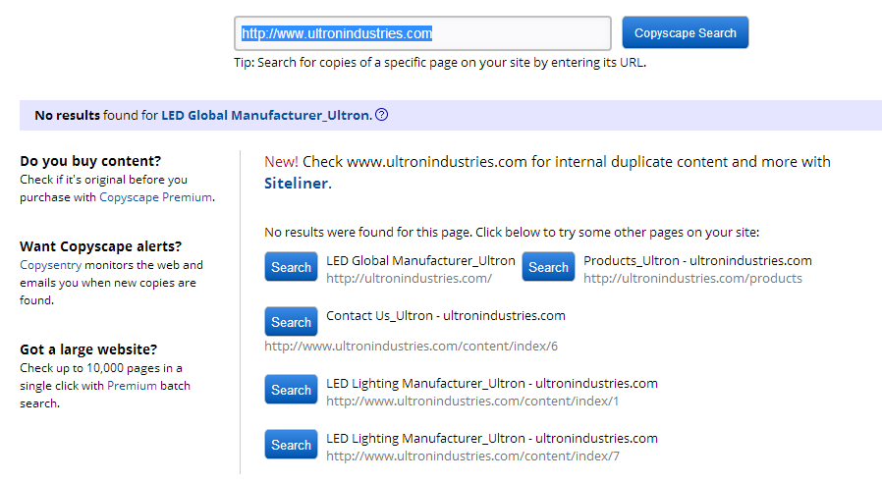Screen dimensions: 882x483
Task: Click the http://ultronindustries.com/ URL text
Action: [409, 279]
